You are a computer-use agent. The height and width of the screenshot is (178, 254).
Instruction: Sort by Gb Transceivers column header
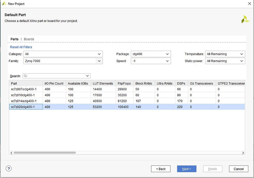(x=202, y=83)
